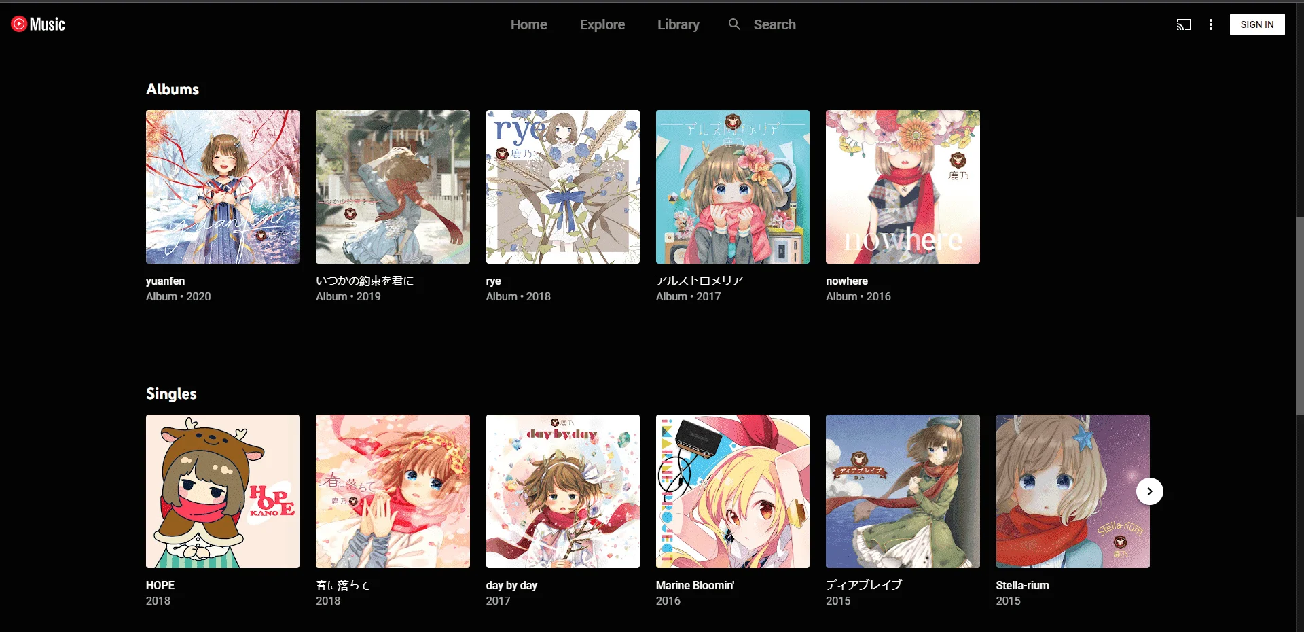The image size is (1304, 632).
Task: Click the Search field text
Action: [775, 24]
